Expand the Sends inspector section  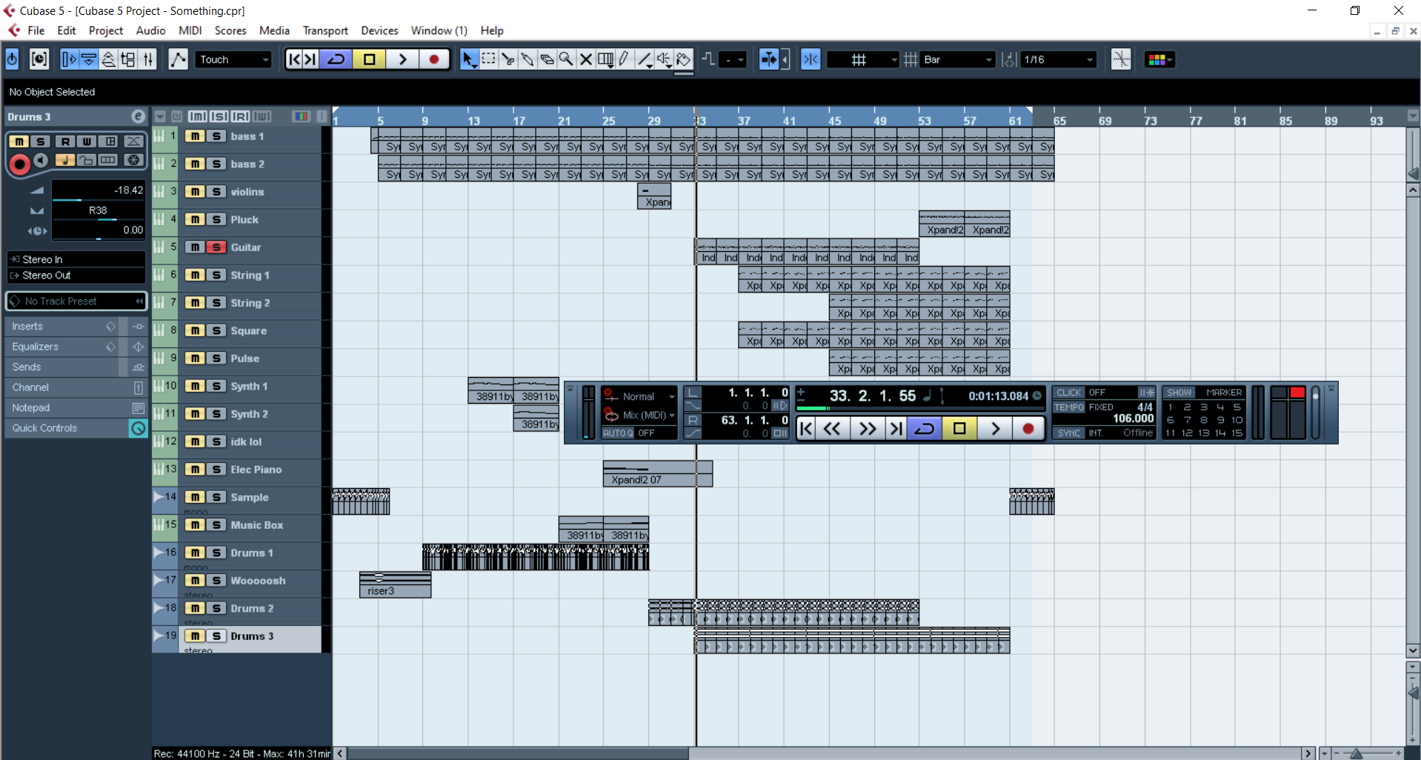pyautogui.click(x=63, y=367)
